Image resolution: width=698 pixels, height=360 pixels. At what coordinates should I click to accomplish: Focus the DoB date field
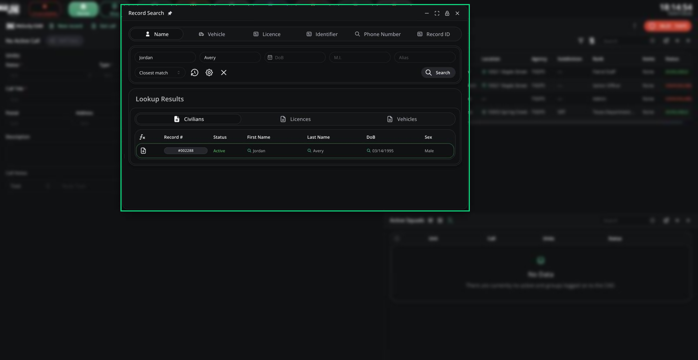(x=295, y=58)
